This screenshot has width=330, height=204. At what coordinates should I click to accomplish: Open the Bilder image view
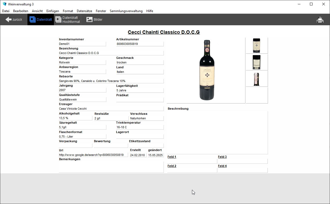tap(89, 19)
